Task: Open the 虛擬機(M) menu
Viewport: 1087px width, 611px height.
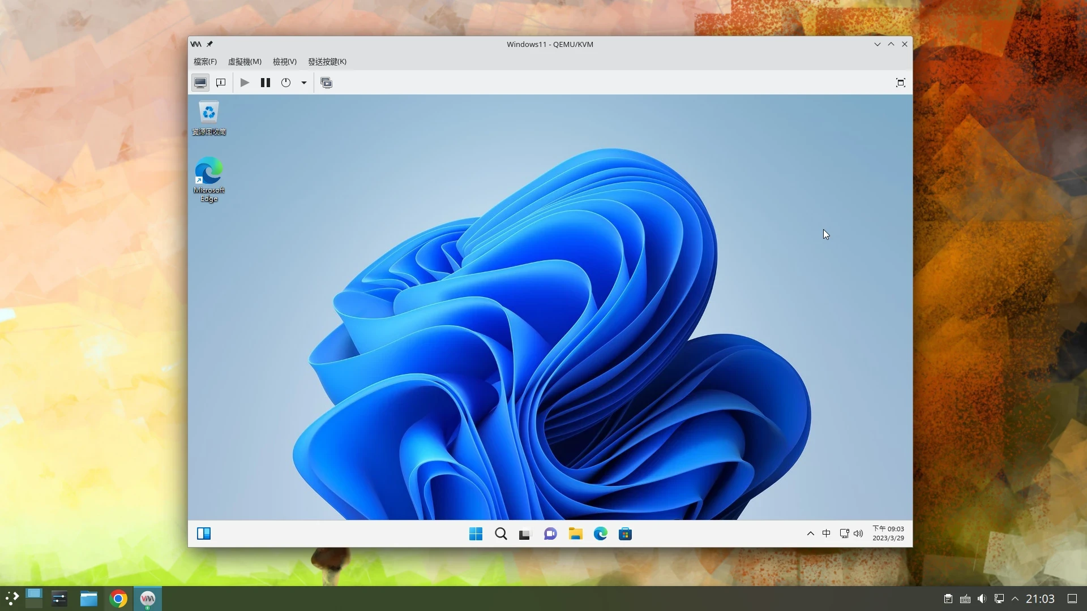Action: click(x=245, y=62)
